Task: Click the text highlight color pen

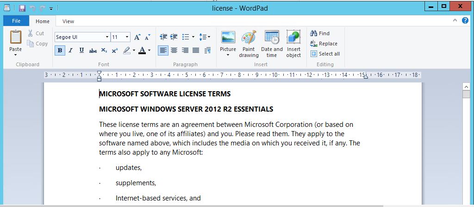Action: [x=127, y=50]
